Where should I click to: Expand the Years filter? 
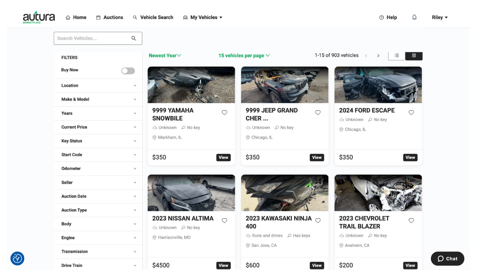pos(98,113)
